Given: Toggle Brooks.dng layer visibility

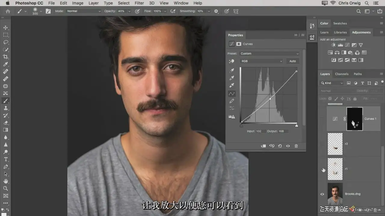Looking at the screenshot, I should pyautogui.click(x=322, y=194).
